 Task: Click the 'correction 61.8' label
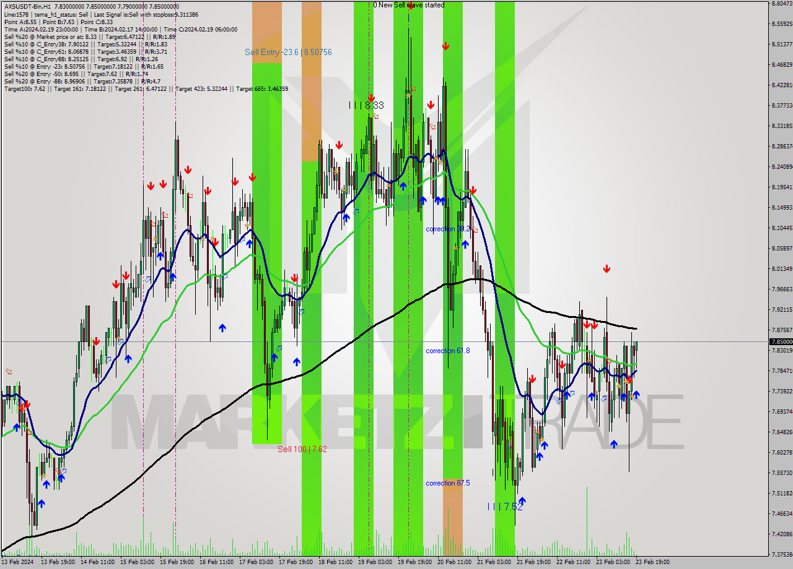tap(447, 351)
